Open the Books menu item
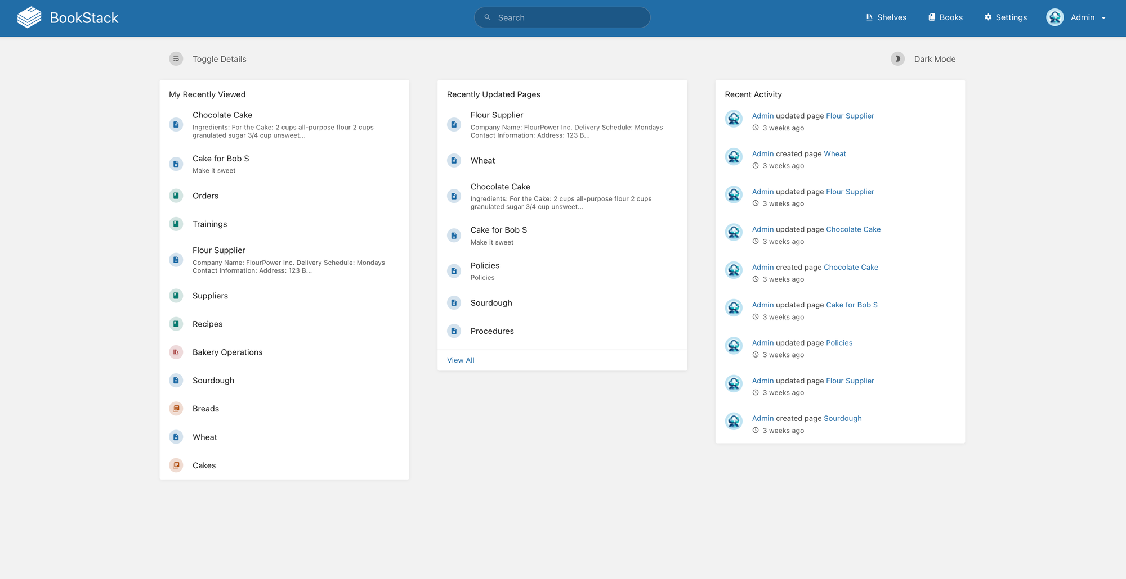Screen dimensions: 1126x579 coord(945,17)
